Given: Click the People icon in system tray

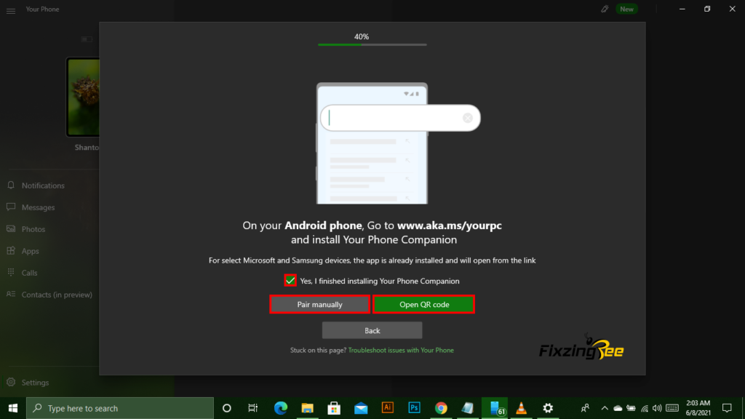Looking at the screenshot, I should pyautogui.click(x=585, y=408).
